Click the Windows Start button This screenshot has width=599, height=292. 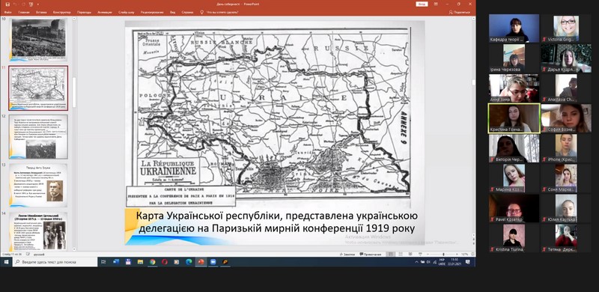click(6, 262)
